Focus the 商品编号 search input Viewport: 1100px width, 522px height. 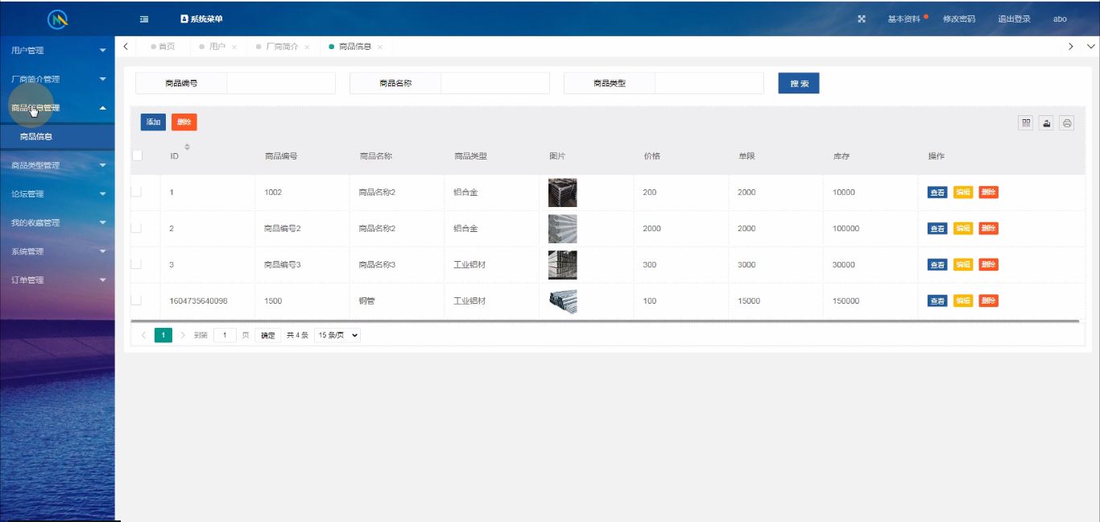click(281, 83)
